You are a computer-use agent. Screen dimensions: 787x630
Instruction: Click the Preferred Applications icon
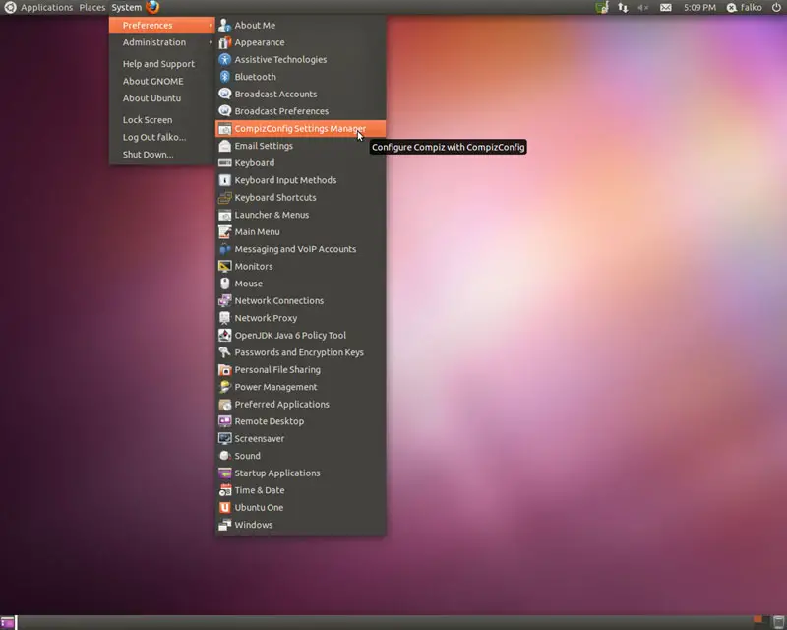click(225, 405)
